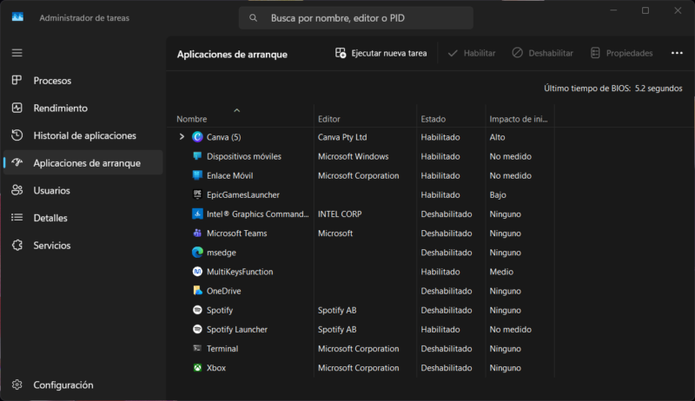Viewport: 695px width, 401px height.
Task: Click the OneDrive icon
Action: pos(197,291)
